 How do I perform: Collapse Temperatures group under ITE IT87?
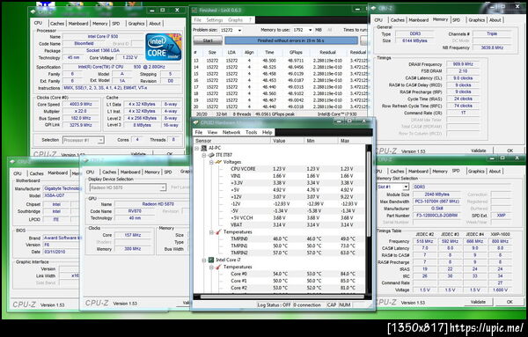[211, 232]
